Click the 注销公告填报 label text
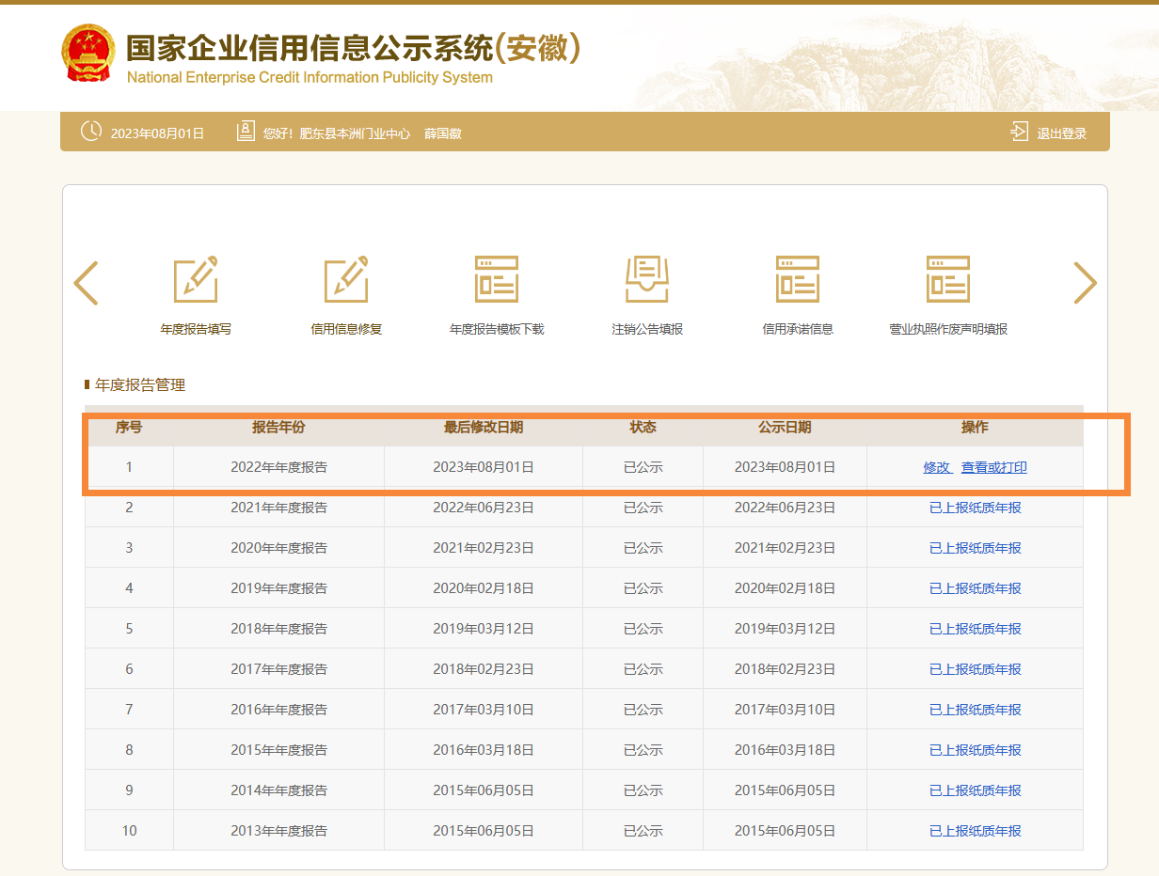This screenshot has height=876, width=1159. pyautogui.click(x=647, y=330)
